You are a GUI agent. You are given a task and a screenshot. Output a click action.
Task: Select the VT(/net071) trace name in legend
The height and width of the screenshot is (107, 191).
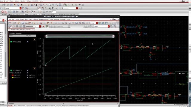(x=17, y=70)
